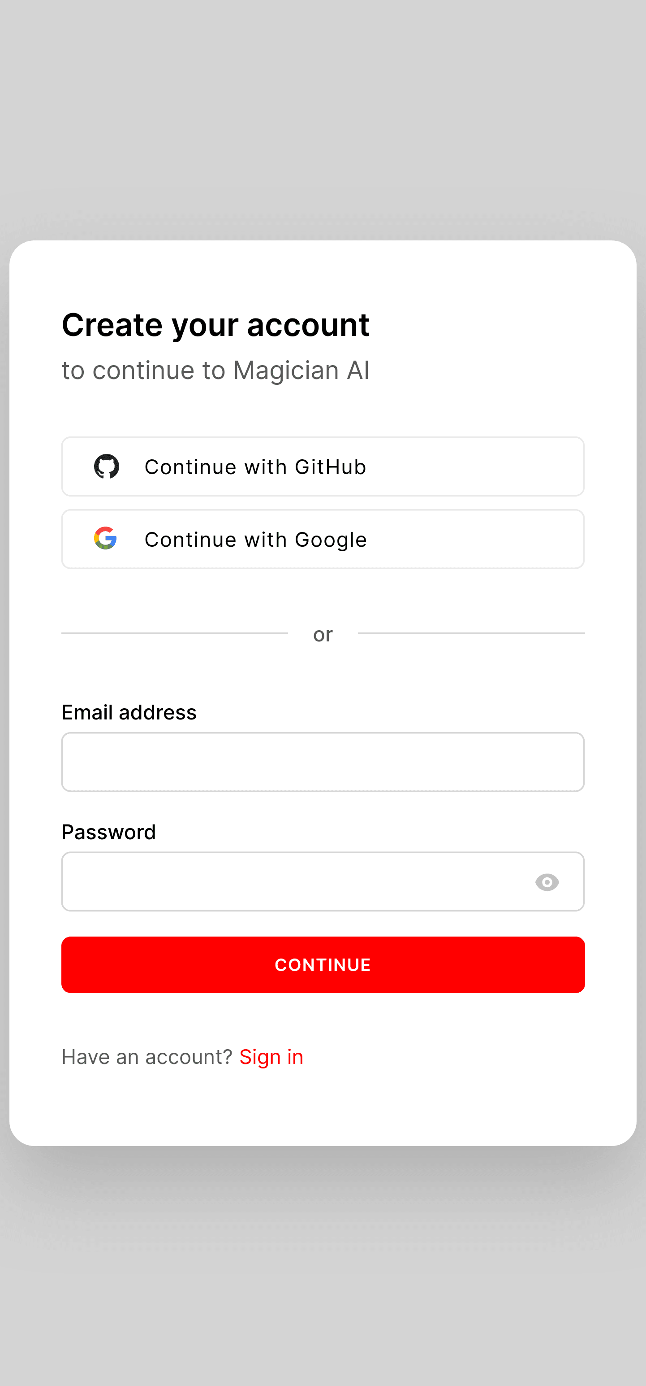Choose the Continue with Google button

tap(323, 539)
